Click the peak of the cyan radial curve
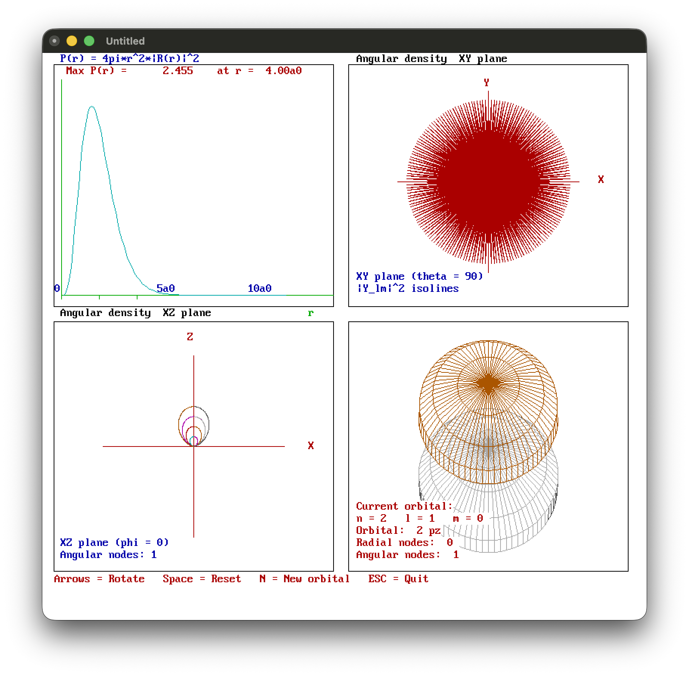The image size is (689, 676). point(92,107)
